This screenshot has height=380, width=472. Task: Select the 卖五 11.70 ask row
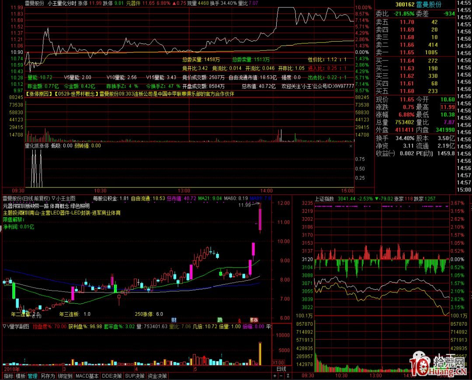(x=415, y=22)
